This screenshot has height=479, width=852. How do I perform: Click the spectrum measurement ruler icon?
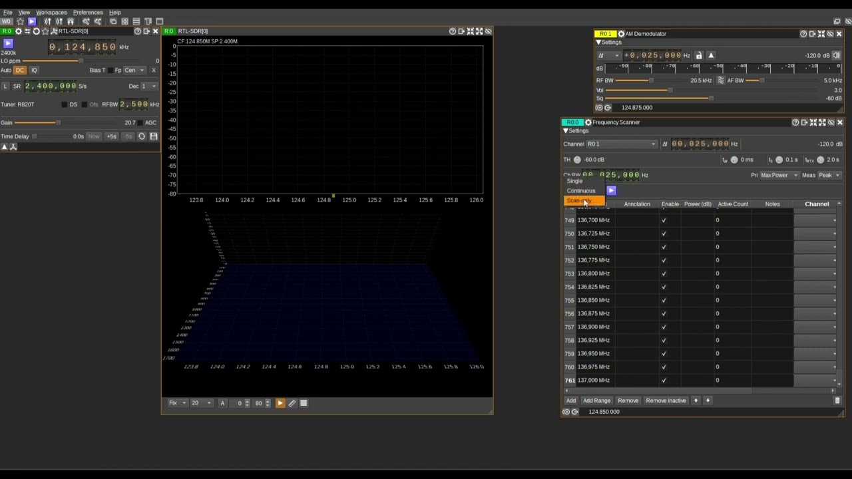point(292,403)
